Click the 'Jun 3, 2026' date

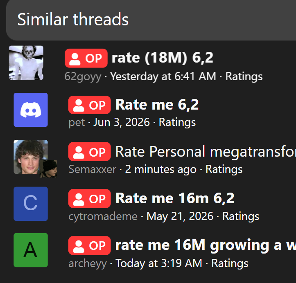tap(121, 122)
